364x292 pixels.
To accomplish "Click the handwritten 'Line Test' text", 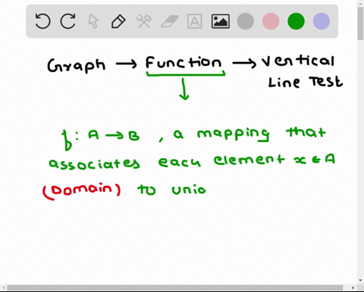I will click(x=305, y=82).
